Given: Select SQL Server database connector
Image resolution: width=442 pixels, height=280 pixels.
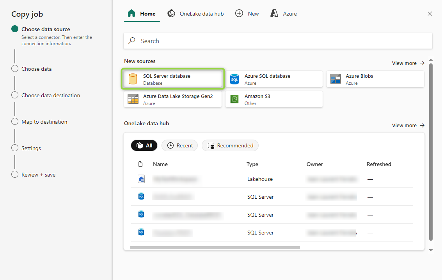Looking at the screenshot, I should 173,79.
